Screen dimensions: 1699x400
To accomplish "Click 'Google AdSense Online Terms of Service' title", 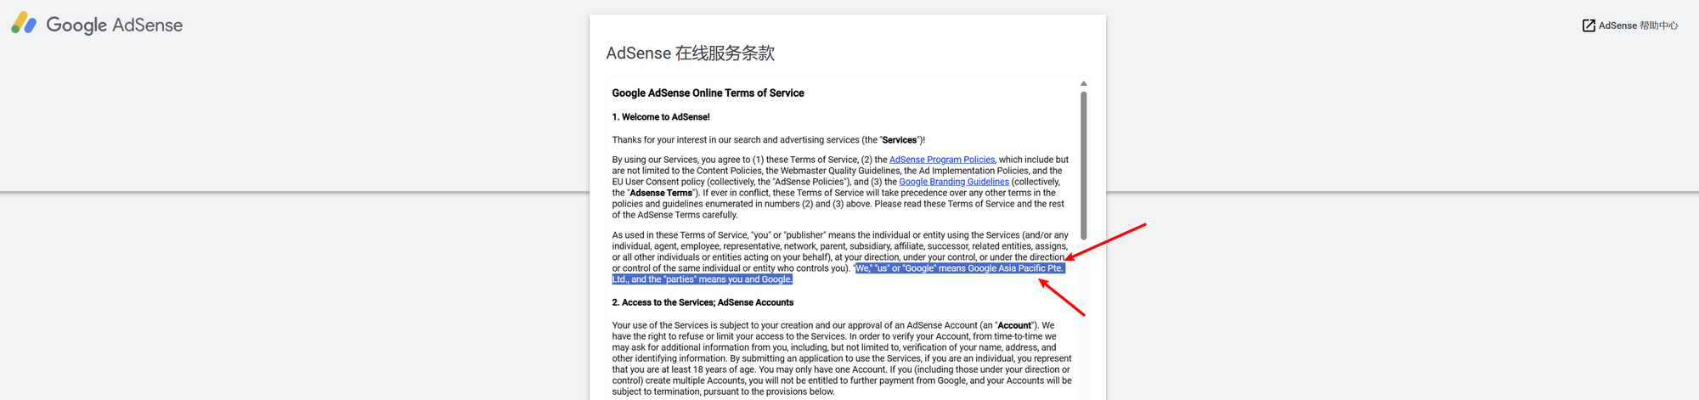I will point(708,93).
